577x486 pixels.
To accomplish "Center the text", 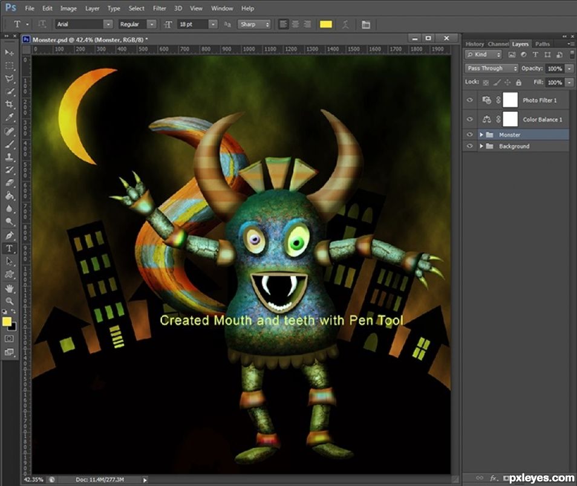I will (296, 24).
